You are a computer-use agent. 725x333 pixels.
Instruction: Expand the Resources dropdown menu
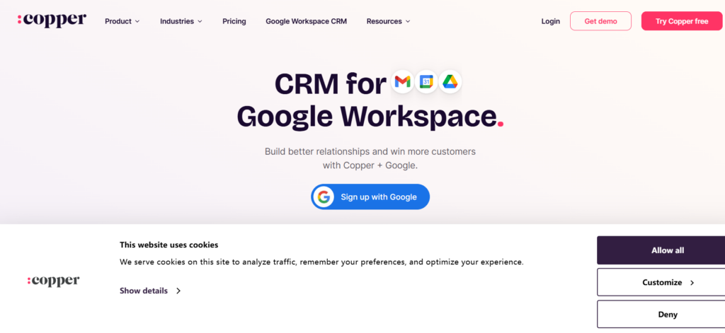(388, 21)
